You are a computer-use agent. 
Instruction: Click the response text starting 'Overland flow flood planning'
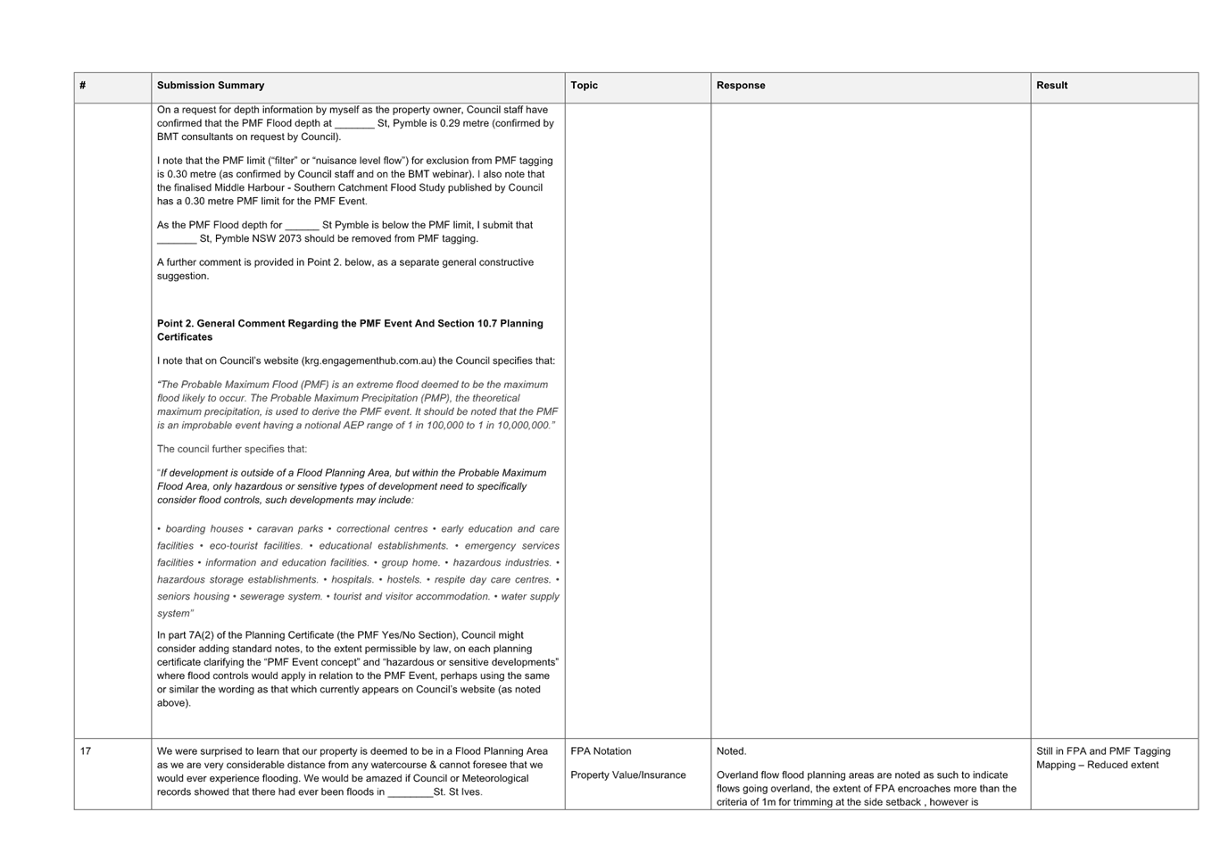click(x=867, y=789)
